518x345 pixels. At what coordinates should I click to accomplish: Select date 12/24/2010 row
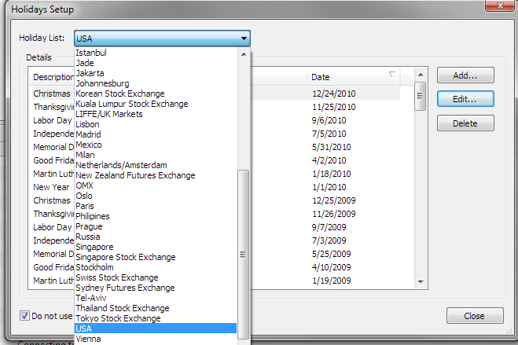(334, 94)
